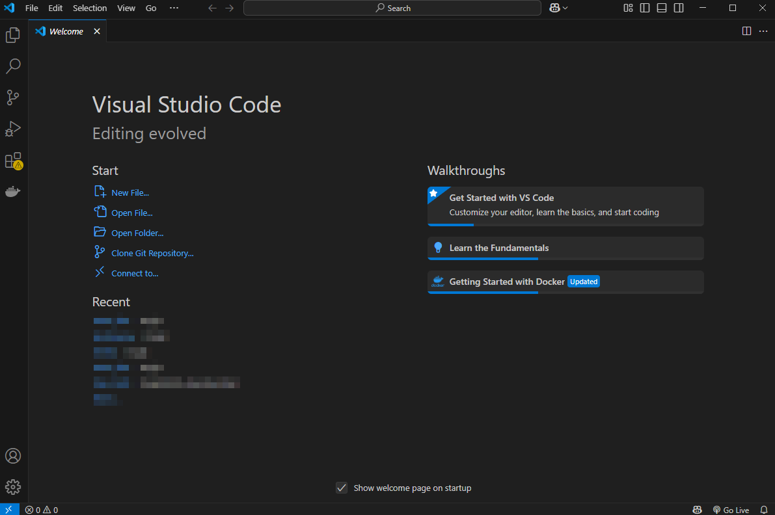Image resolution: width=775 pixels, height=515 pixels.
Task: Go forward using the right arrow
Action: tap(229, 8)
